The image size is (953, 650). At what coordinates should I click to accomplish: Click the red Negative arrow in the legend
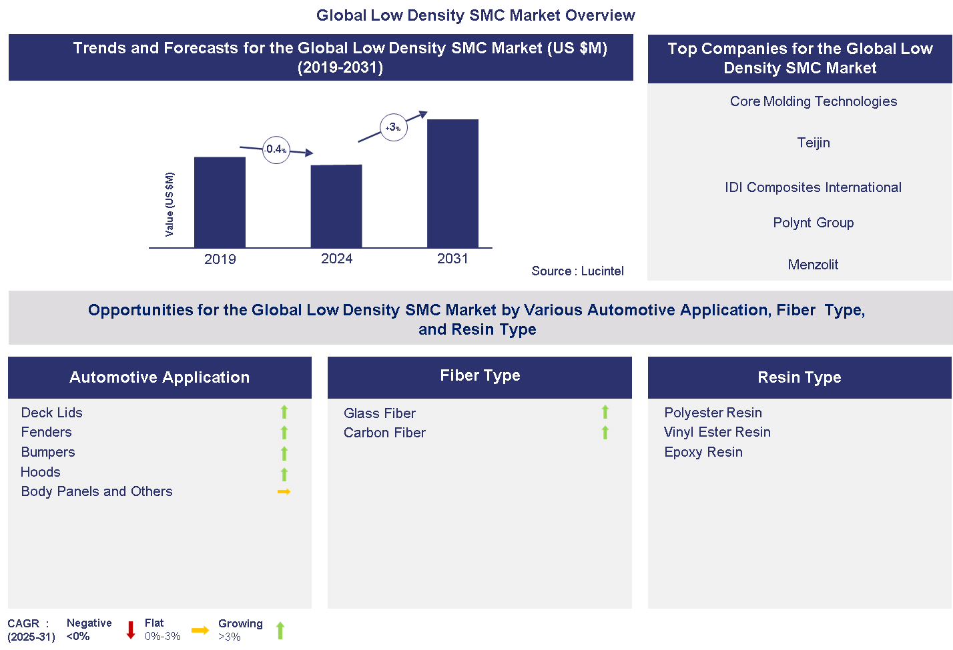click(130, 629)
